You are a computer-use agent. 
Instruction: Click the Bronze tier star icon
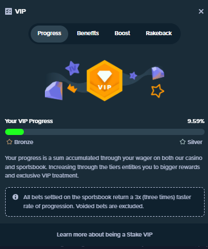pyautogui.click(x=9, y=142)
